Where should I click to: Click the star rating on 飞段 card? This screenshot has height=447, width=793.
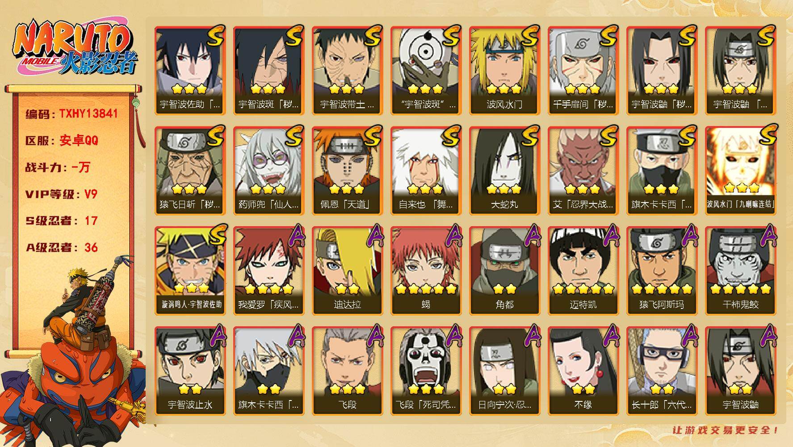pyautogui.click(x=347, y=388)
